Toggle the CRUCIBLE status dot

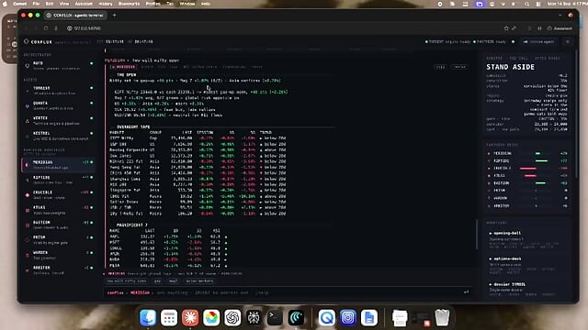click(x=92, y=192)
